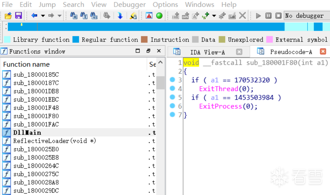The image size is (330, 195).
Task: Click the Functions window scroll up arrow
Action: pyautogui.click(x=160, y=62)
